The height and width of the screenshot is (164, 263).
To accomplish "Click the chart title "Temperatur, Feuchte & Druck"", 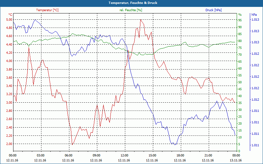I will (133, 3).
